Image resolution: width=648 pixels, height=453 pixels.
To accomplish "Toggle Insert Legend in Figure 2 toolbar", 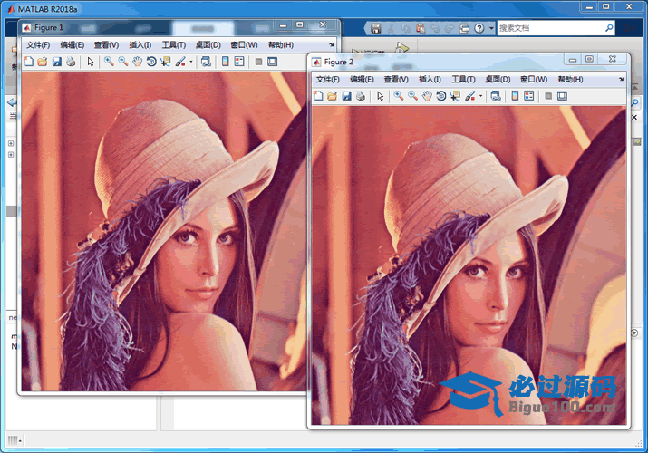I will [x=527, y=96].
